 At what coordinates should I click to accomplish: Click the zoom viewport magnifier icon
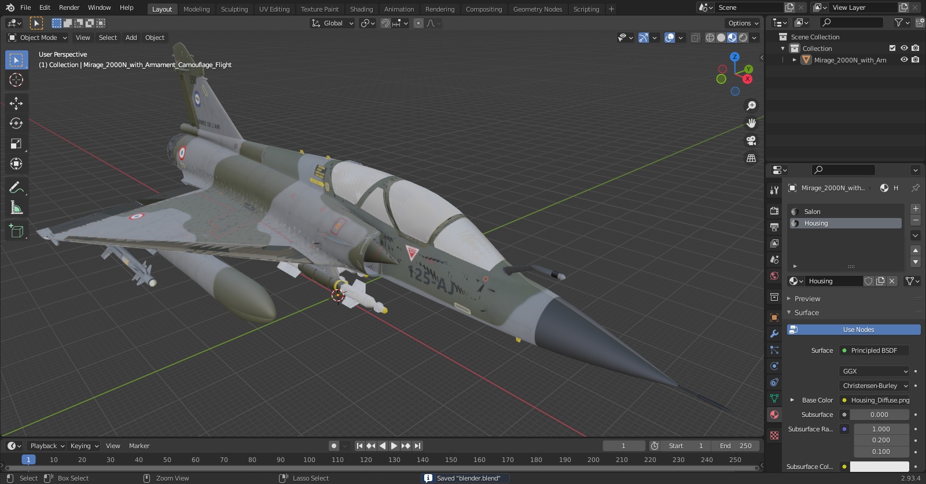[x=751, y=106]
